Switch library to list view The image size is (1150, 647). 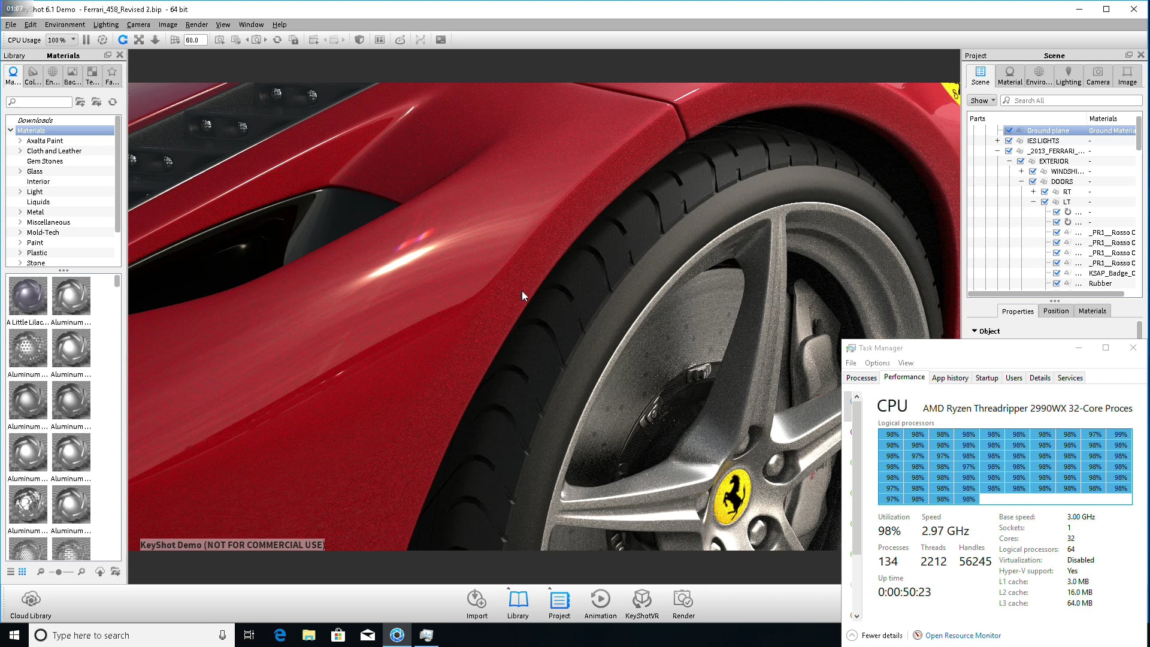point(10,572)
